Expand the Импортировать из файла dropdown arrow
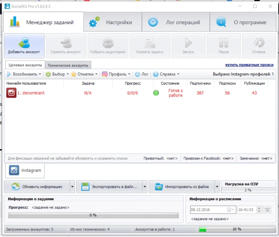This screenshot has width=279, height=237. tap(217, 187)
